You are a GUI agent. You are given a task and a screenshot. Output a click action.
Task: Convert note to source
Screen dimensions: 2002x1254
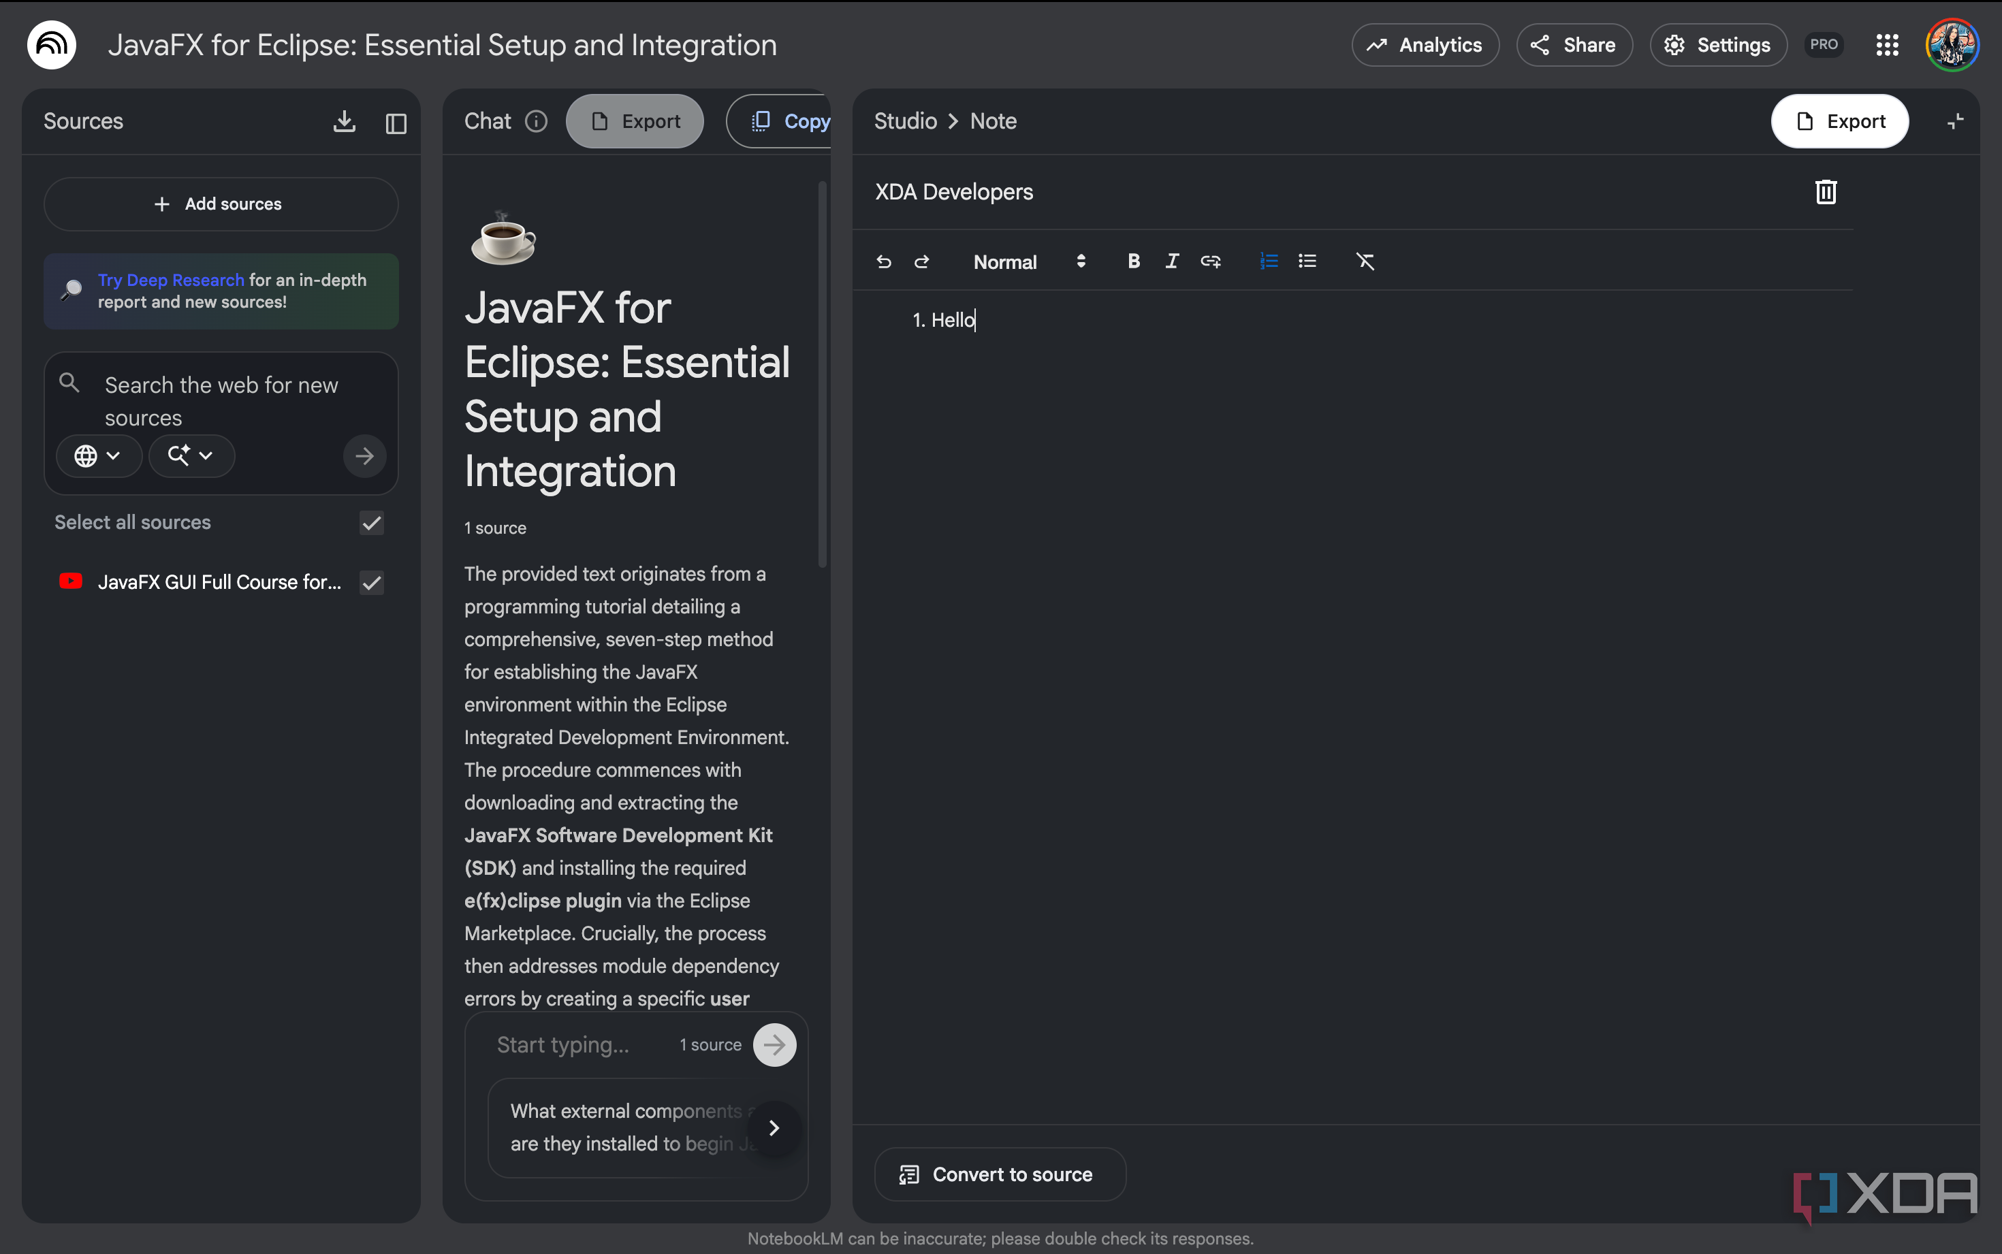pyautogui.click(x=1000, y=1174)
